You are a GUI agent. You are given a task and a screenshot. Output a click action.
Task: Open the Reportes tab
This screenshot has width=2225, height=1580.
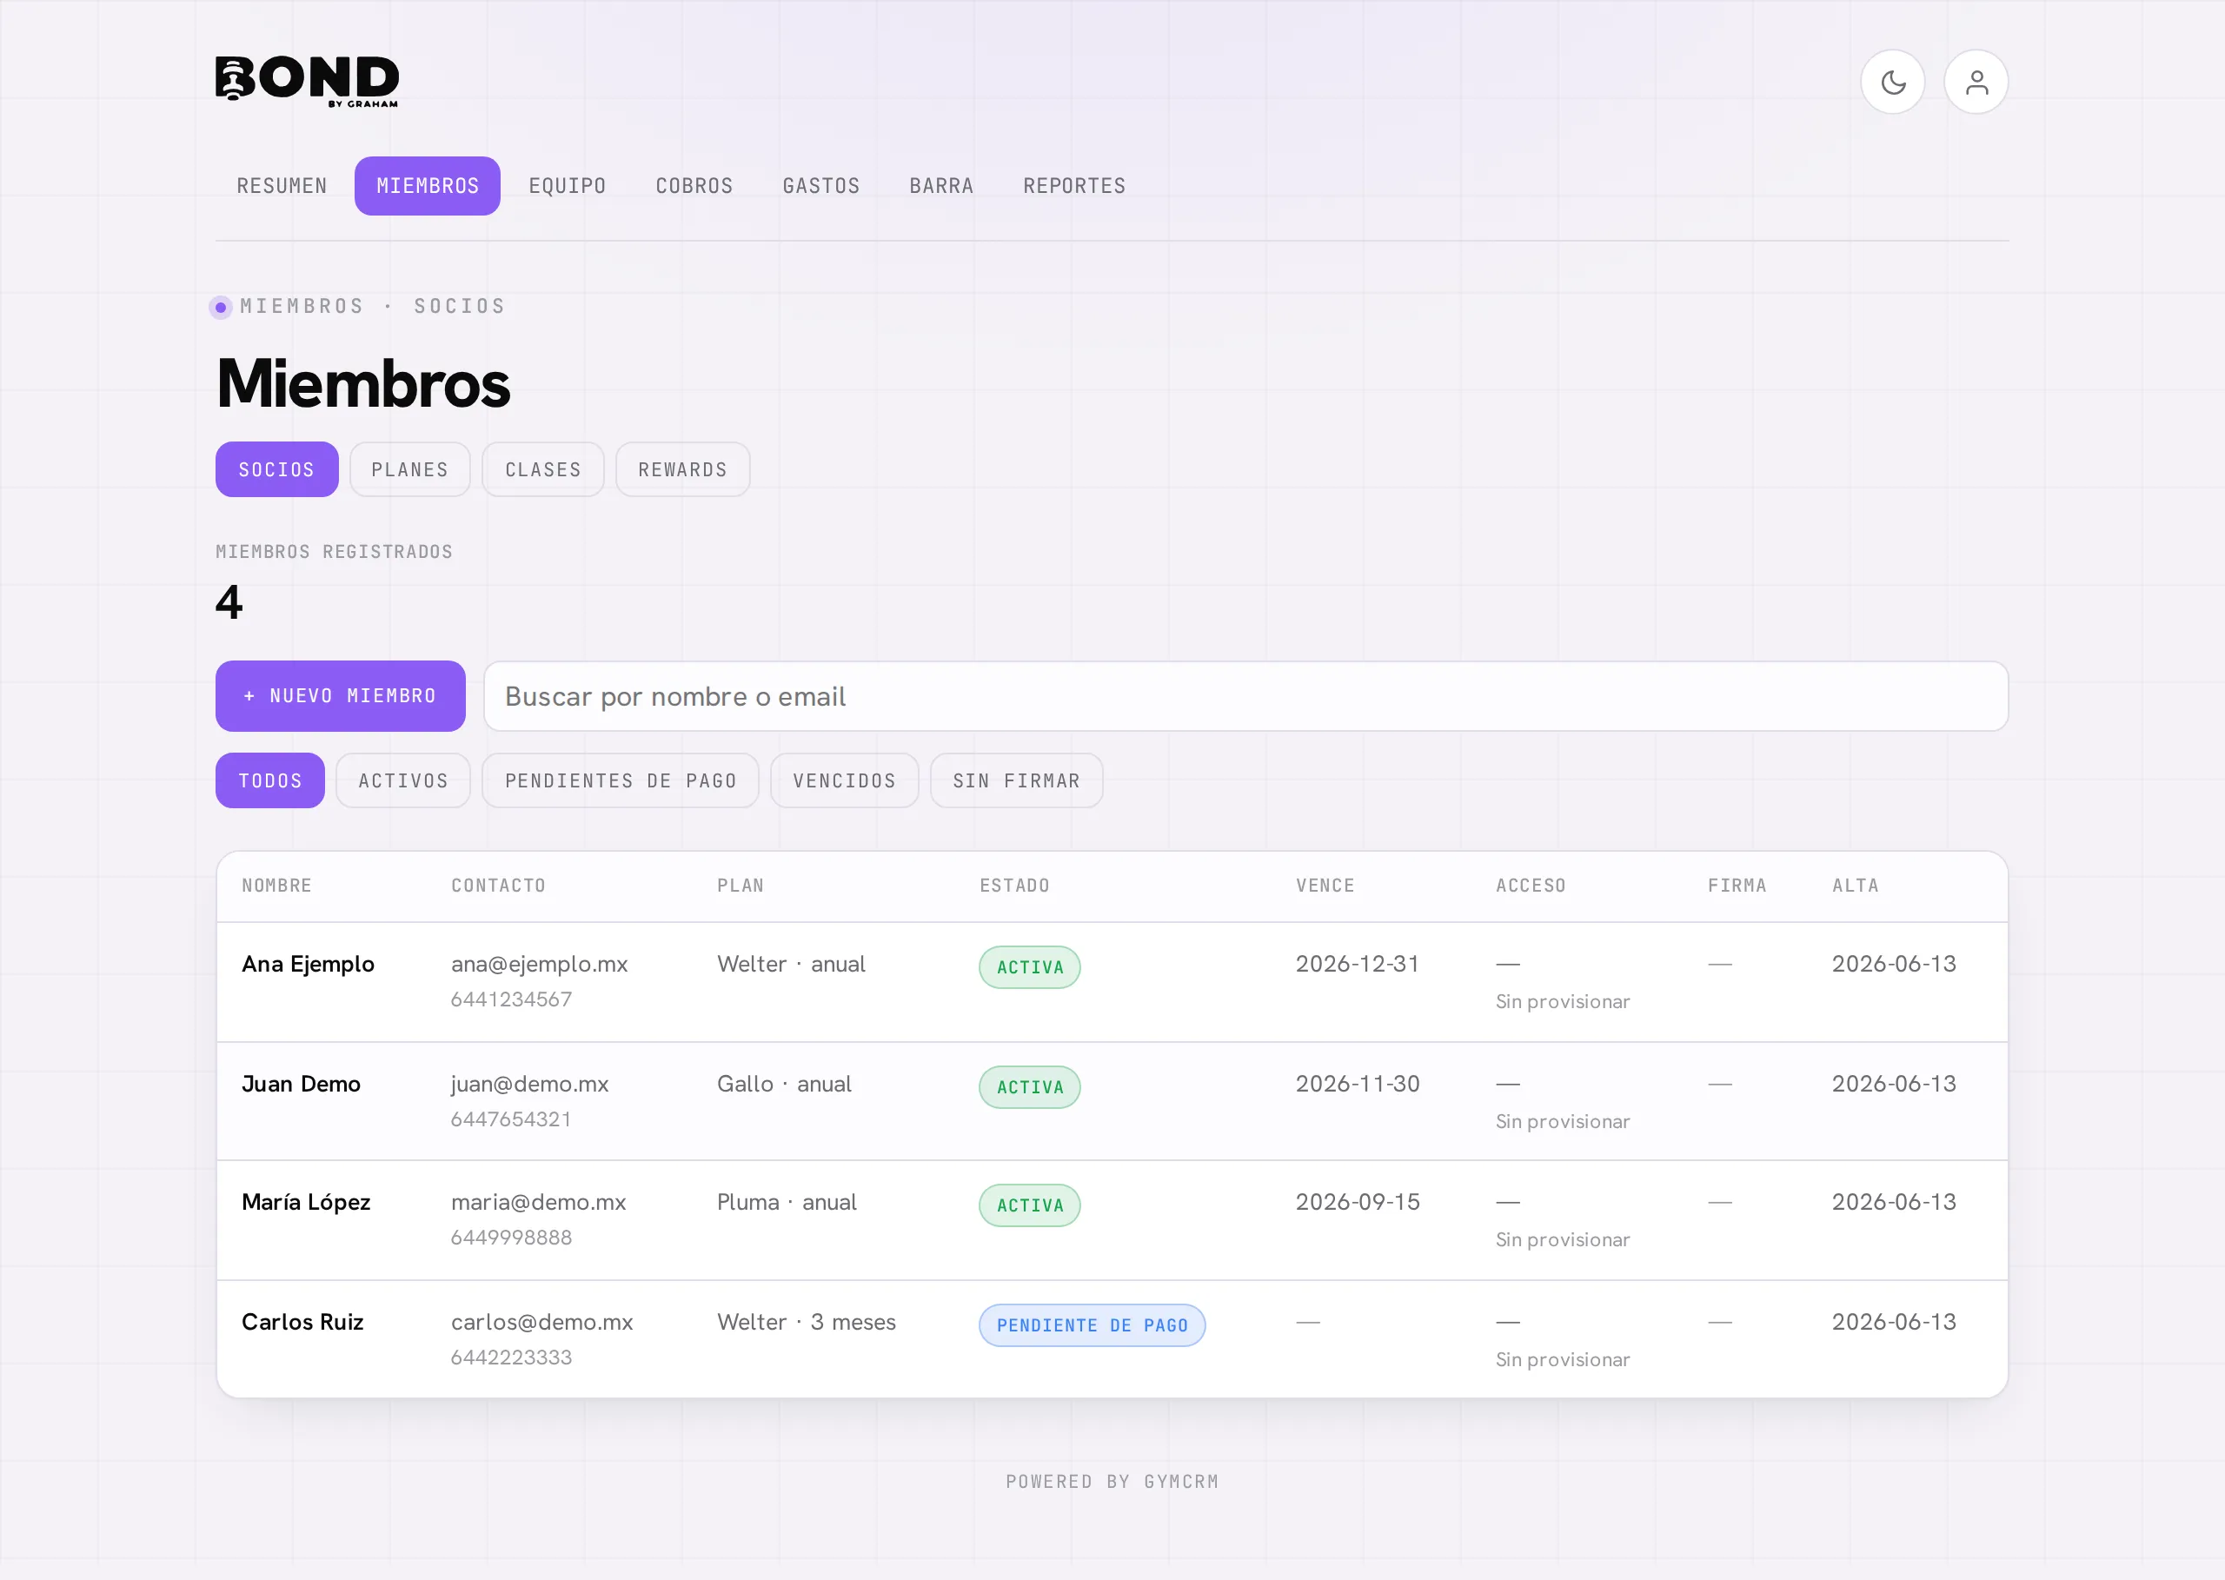pos(1074,186)
